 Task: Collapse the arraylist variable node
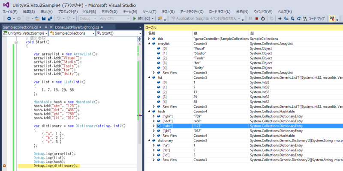pos(149,44)
